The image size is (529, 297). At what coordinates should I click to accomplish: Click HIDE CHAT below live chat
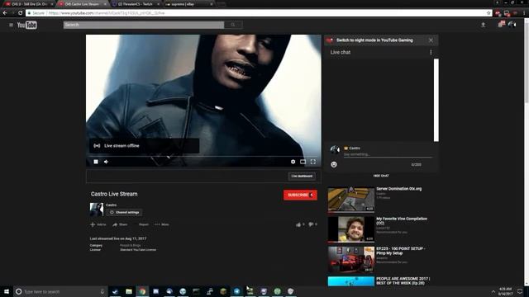point(381,176)
